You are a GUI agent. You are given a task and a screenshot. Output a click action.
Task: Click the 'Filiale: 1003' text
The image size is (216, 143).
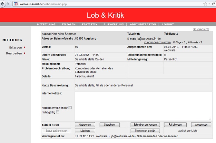pos(190,47)
